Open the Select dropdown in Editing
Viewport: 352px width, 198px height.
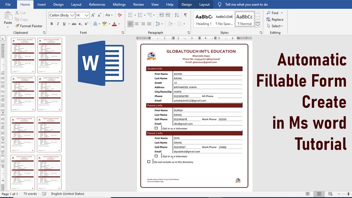(275, 26)
